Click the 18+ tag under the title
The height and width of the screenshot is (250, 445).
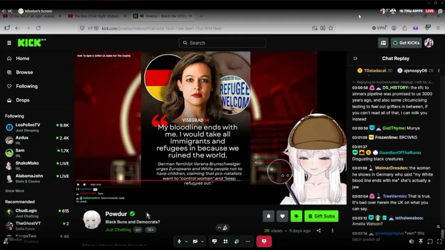pyautogui.click(x=151, y=230)
